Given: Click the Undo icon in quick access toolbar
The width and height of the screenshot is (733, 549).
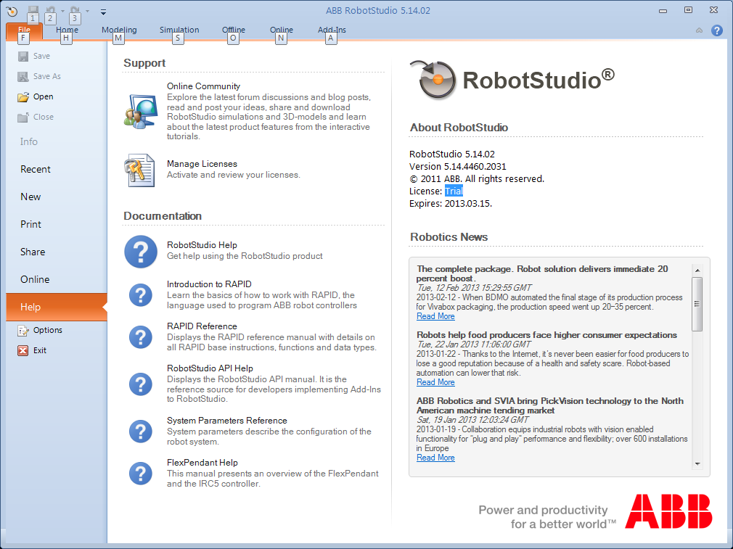Looking at the screenshot, I should pos(51,10).
